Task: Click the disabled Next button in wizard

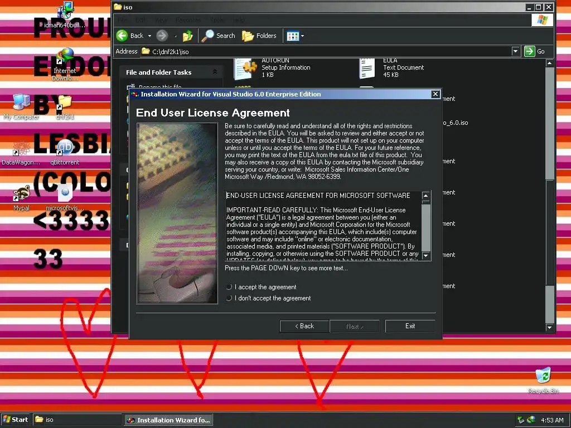Action: coord(354,326)
